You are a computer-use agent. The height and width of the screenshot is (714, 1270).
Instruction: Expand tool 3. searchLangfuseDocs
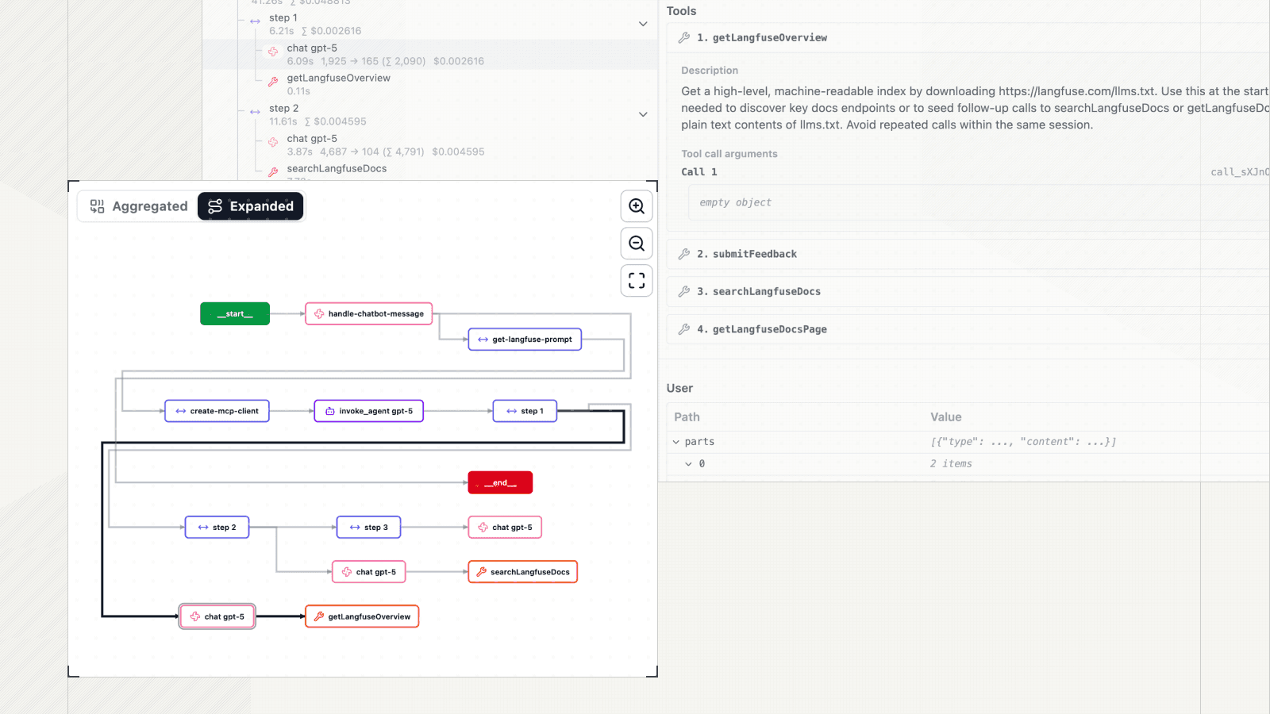pos(968,292)
